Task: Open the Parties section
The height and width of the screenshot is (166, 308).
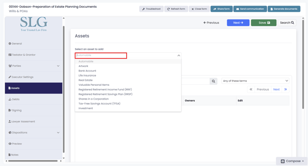Action: [x=34, y=66]
